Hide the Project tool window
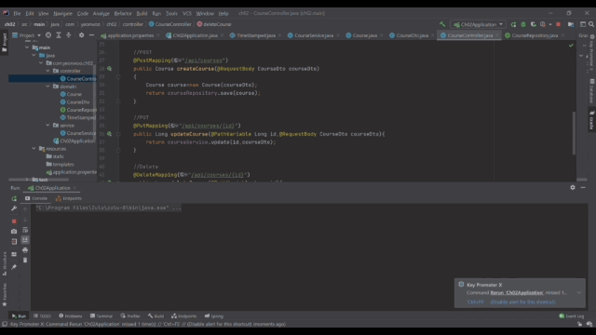The width and height of the screenshot is (596, 335). [x=91, y=35]
